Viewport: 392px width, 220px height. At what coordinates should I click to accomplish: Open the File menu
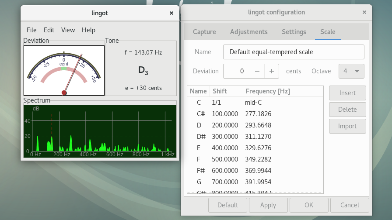pyautogui.click(x=31, y=30)
